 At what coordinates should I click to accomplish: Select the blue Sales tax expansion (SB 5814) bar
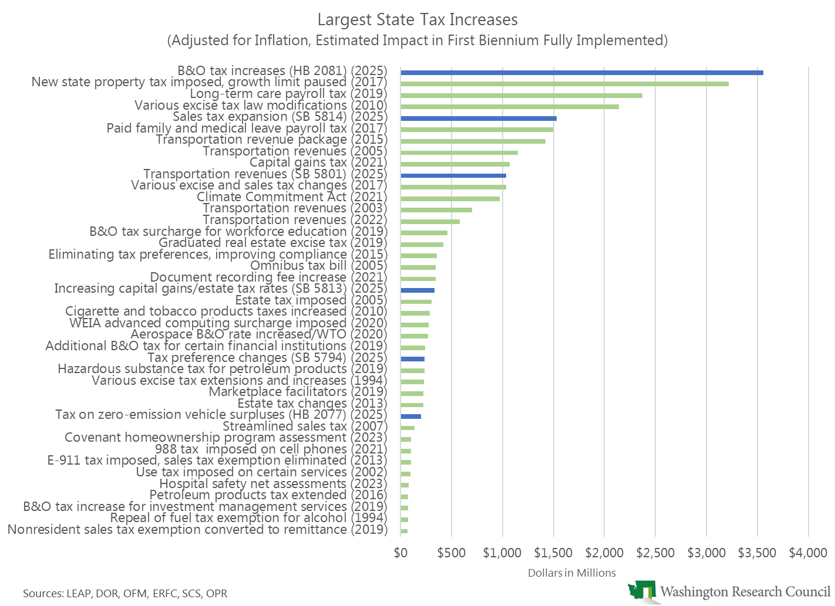[478, 119]
